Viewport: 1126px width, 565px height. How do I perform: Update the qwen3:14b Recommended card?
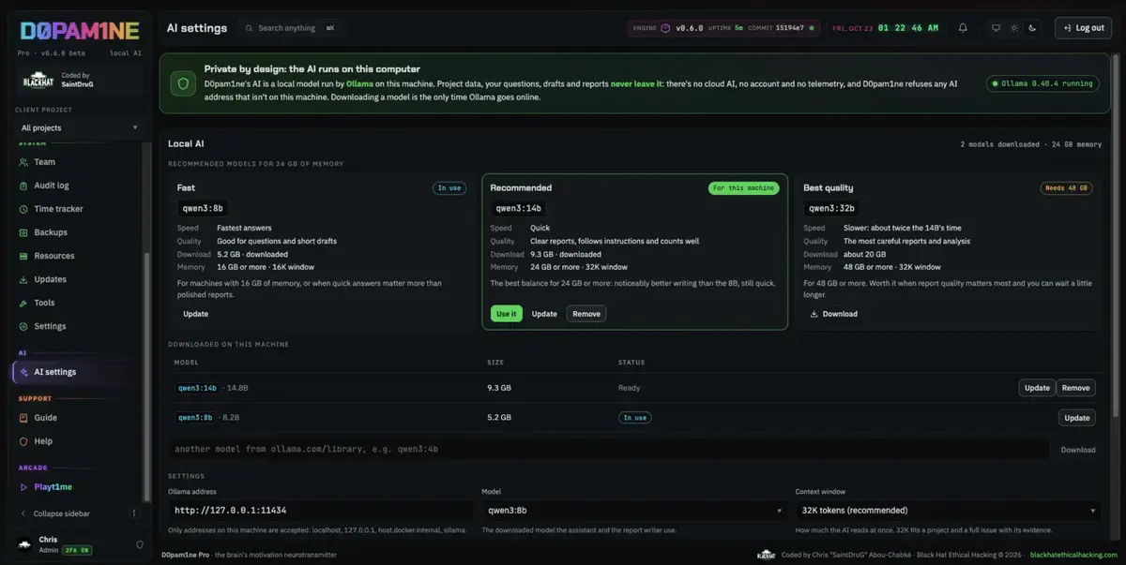(544, 314)
